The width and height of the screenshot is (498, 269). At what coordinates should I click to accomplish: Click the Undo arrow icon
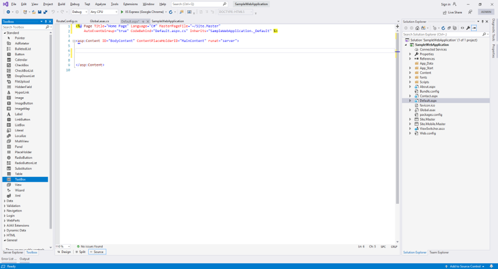click(53, 12)
